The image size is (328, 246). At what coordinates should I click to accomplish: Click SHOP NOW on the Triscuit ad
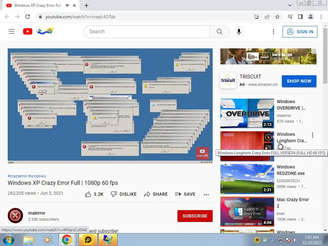(x=299, y=81)
